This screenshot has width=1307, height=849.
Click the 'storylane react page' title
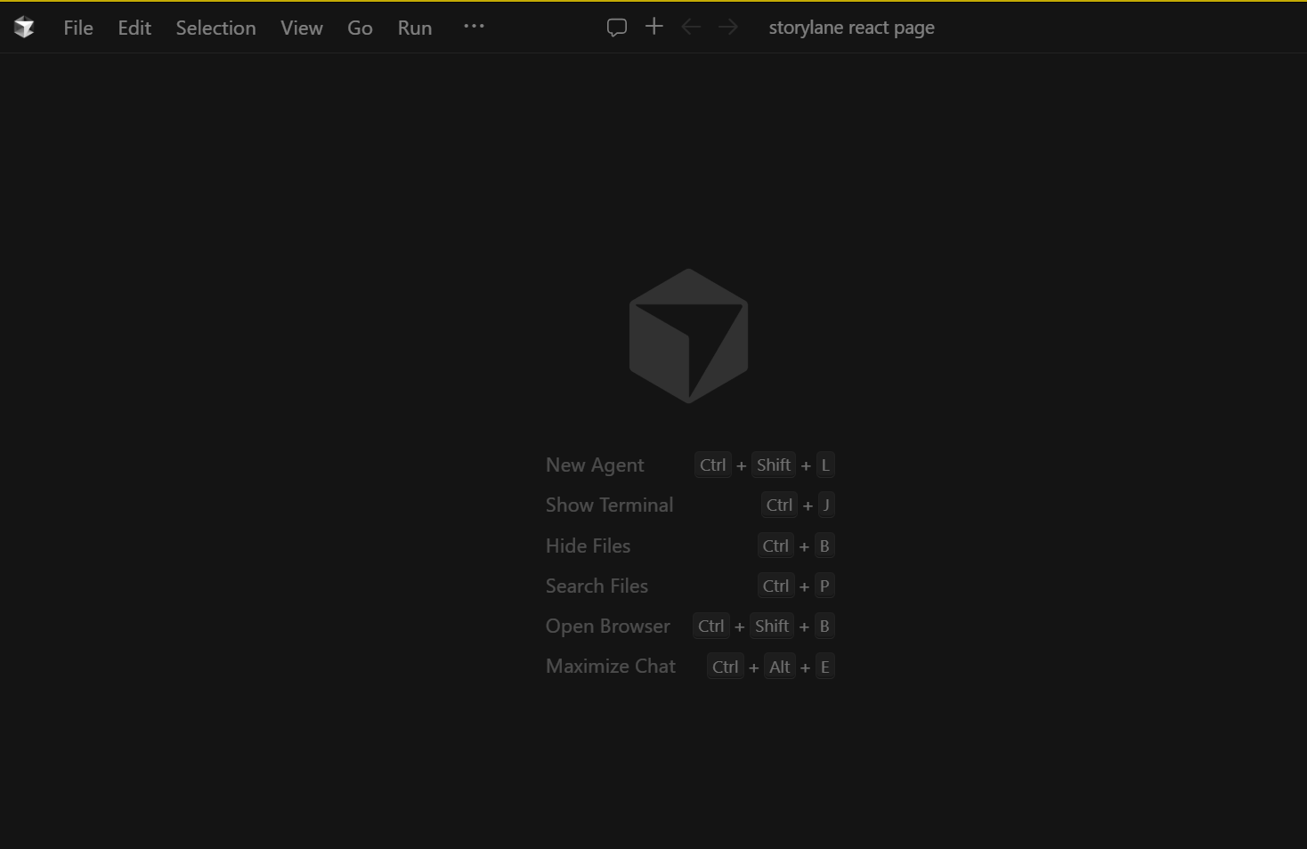[852, 28]
